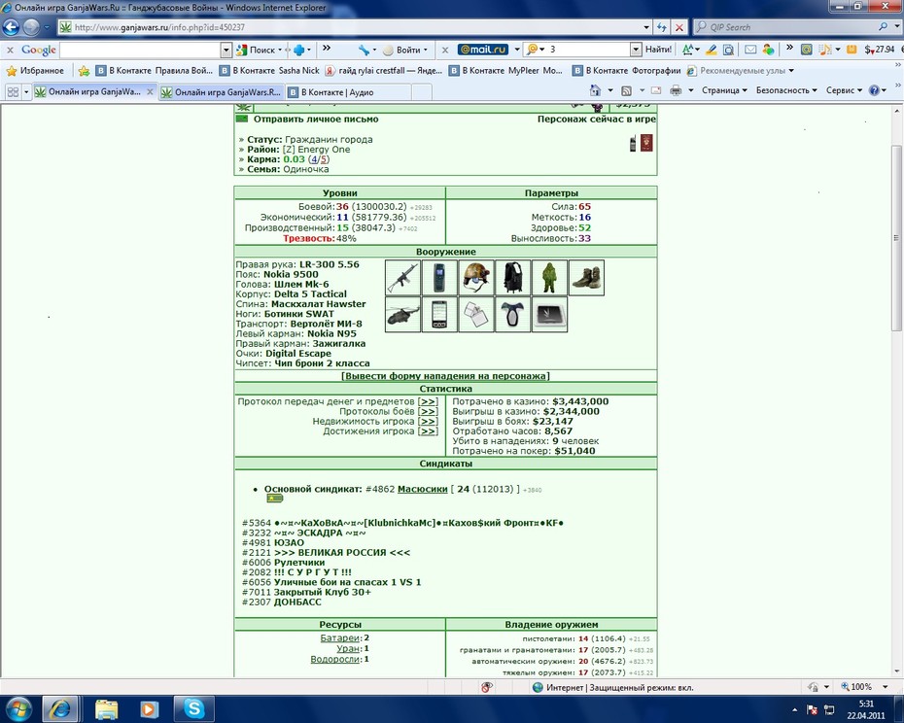The width and height of the screenshot is (904, 723).
Task: Select the armor chip chipset icon
Action: tap(549, 314)
